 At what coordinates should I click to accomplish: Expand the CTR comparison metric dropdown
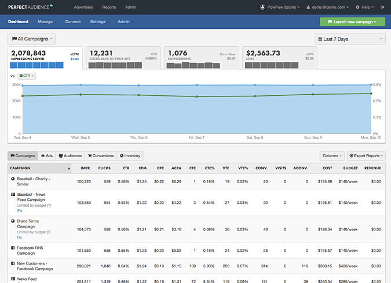pyautogui.click(x=27, y=76)
